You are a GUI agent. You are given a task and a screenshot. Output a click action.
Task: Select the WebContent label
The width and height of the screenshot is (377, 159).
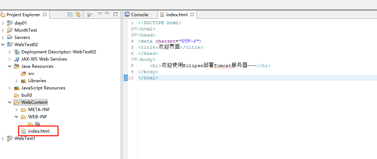[34, 102]
